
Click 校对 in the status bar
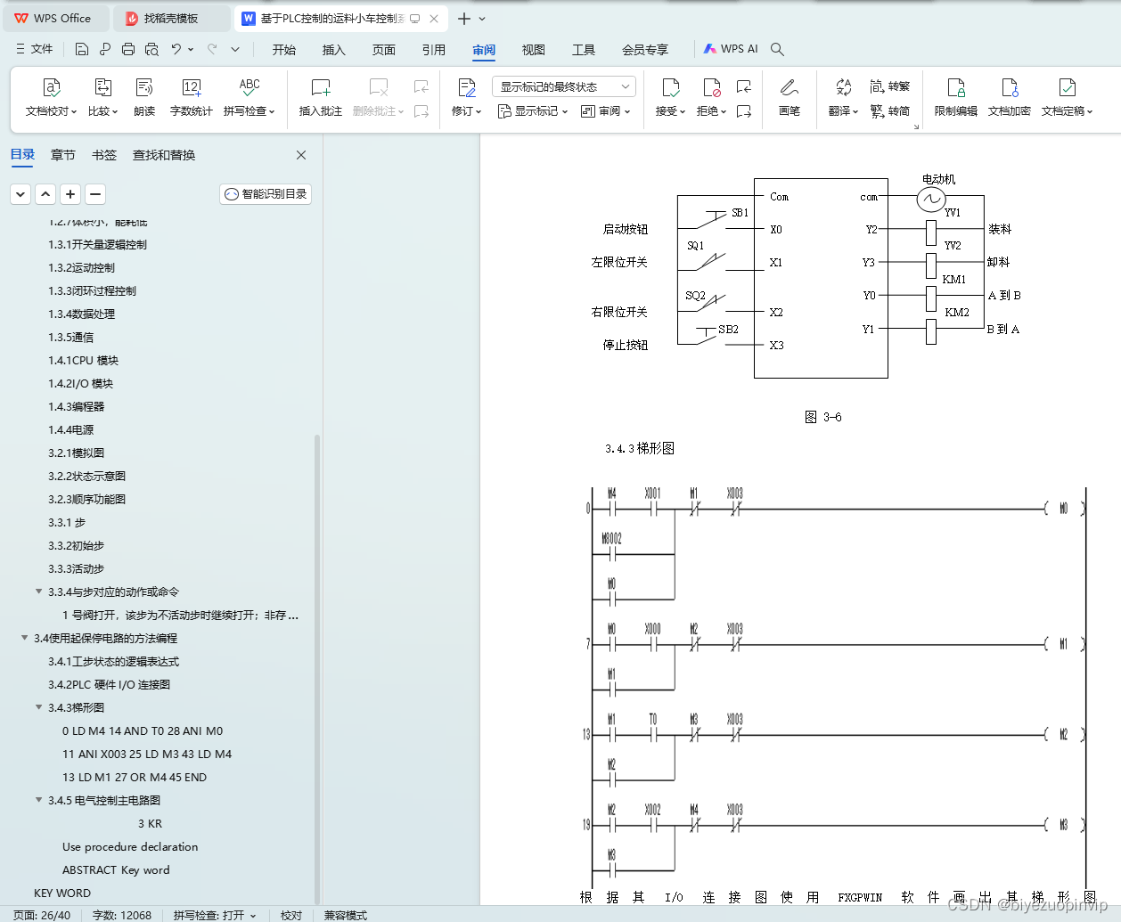pyautogui.click(x=291, y=915)
